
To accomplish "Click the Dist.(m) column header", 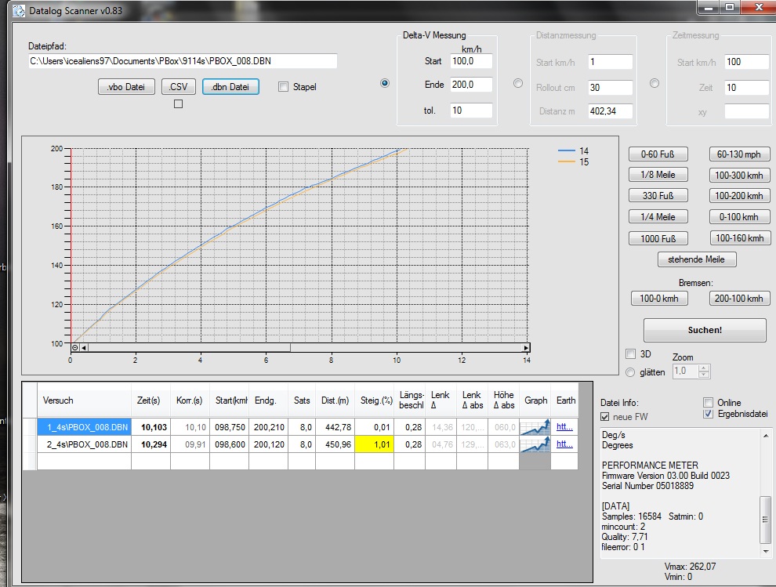I will click(x=335, y=400).
